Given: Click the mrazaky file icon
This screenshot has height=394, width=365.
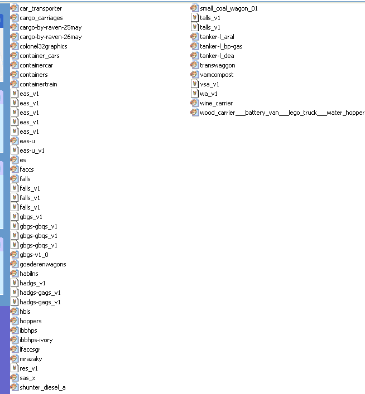Looking at the screenshot, I should click(x=15, y=359).
